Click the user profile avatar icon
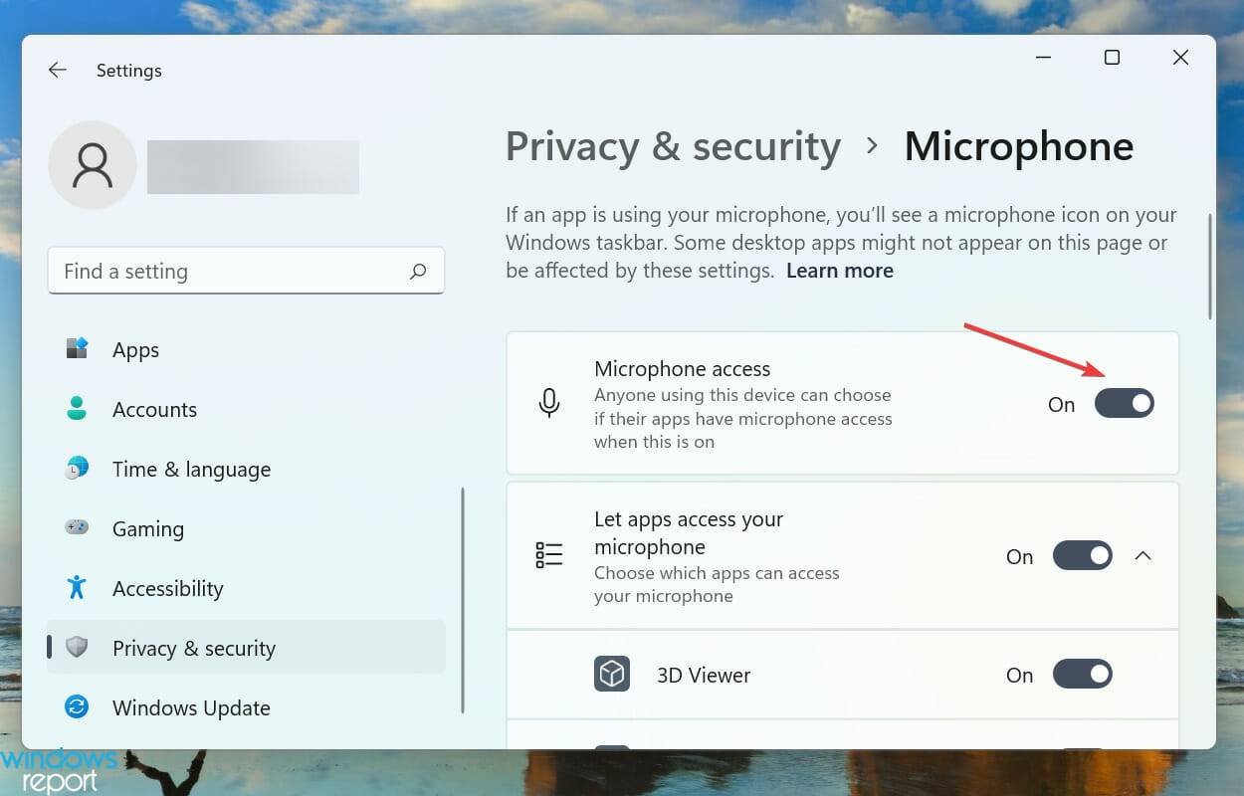1244x796 pixels. 92,165
